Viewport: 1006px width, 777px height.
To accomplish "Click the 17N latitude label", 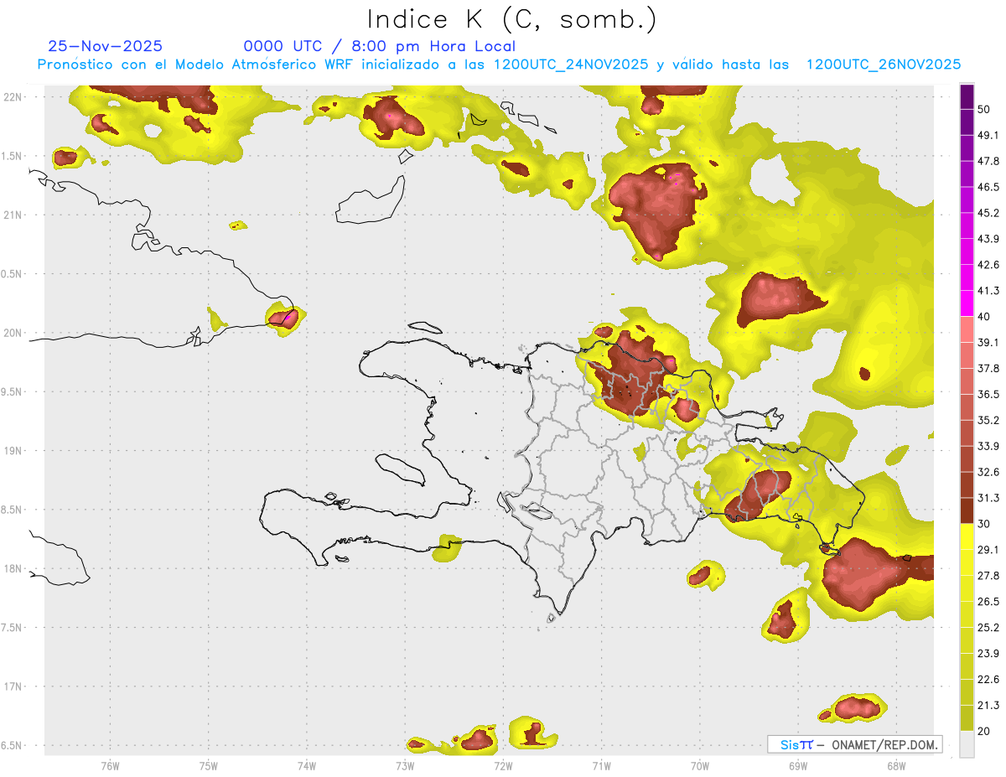I will pos(13,686).
